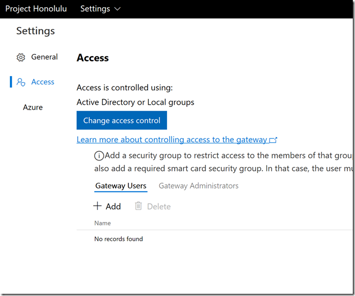
Task: Click the info circle icon before security group note
Action: 99,156
